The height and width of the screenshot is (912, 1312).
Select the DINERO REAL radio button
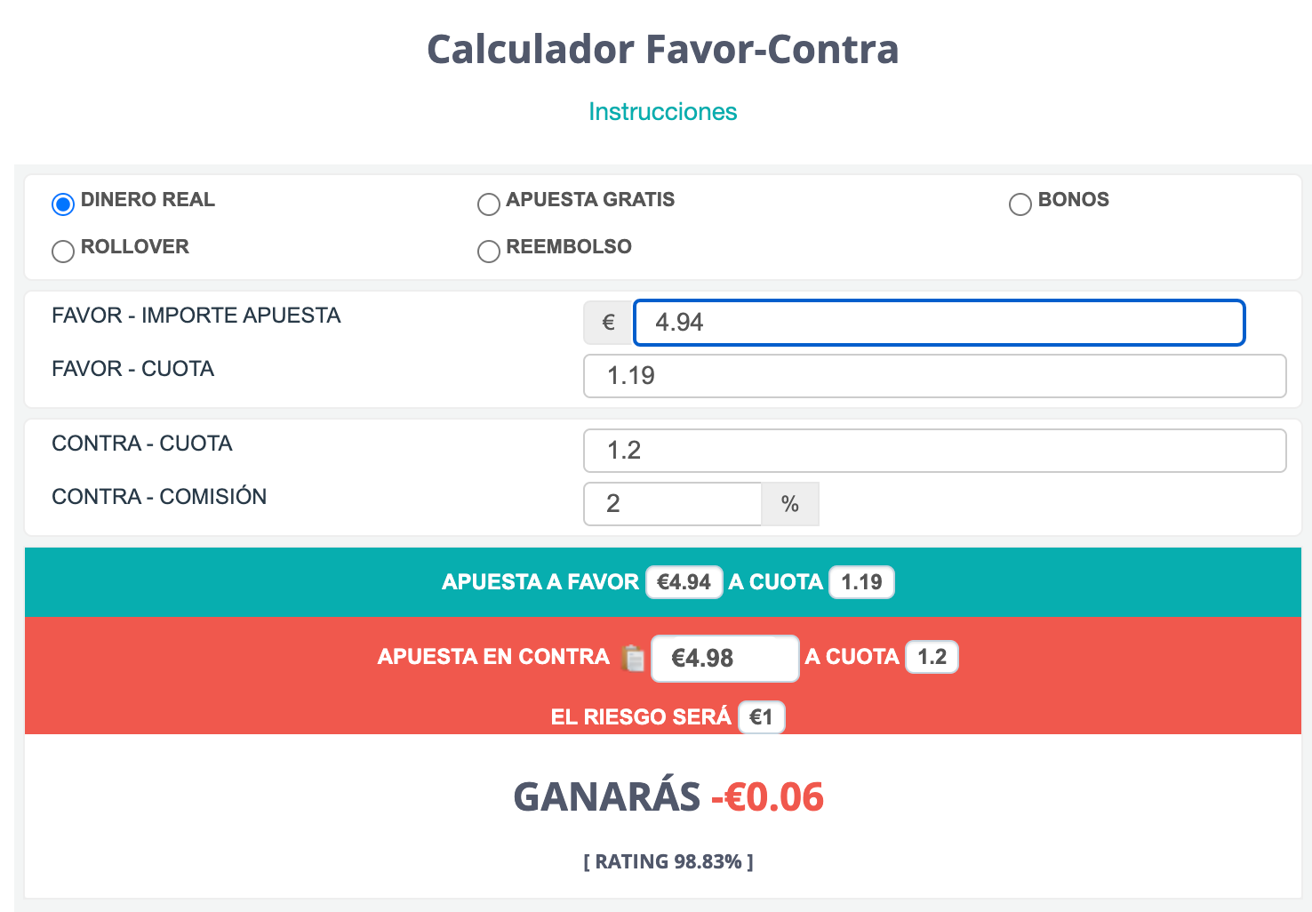tap(63, 204)
